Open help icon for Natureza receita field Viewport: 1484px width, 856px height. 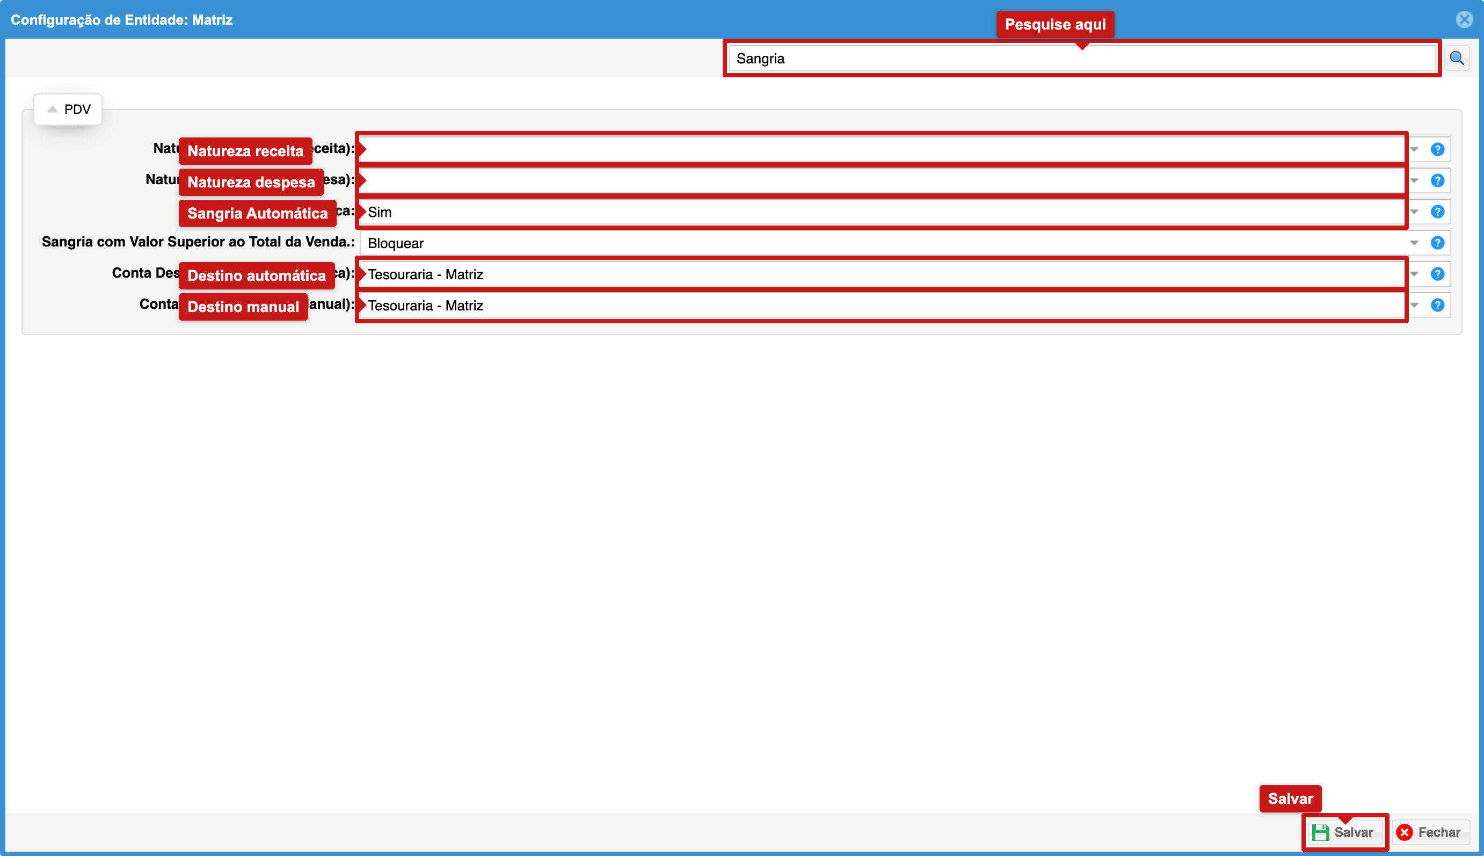(1438, 149)
